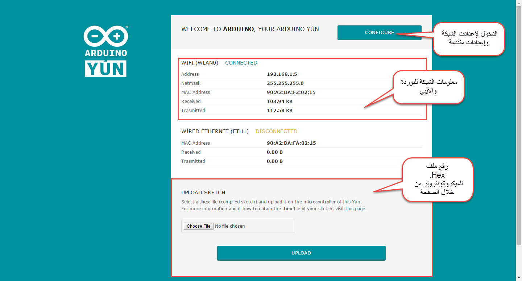Click the WIRED ETHERNET (ETH1) heading

point(215,131)
